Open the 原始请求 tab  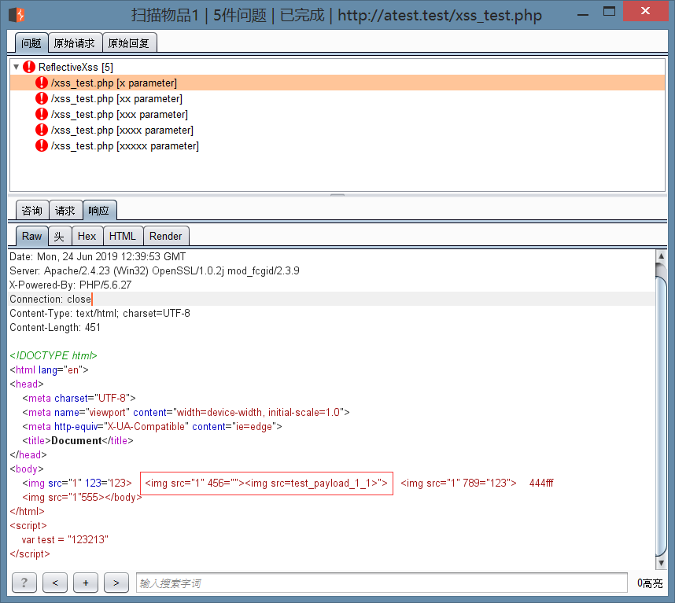click(75, 43)
